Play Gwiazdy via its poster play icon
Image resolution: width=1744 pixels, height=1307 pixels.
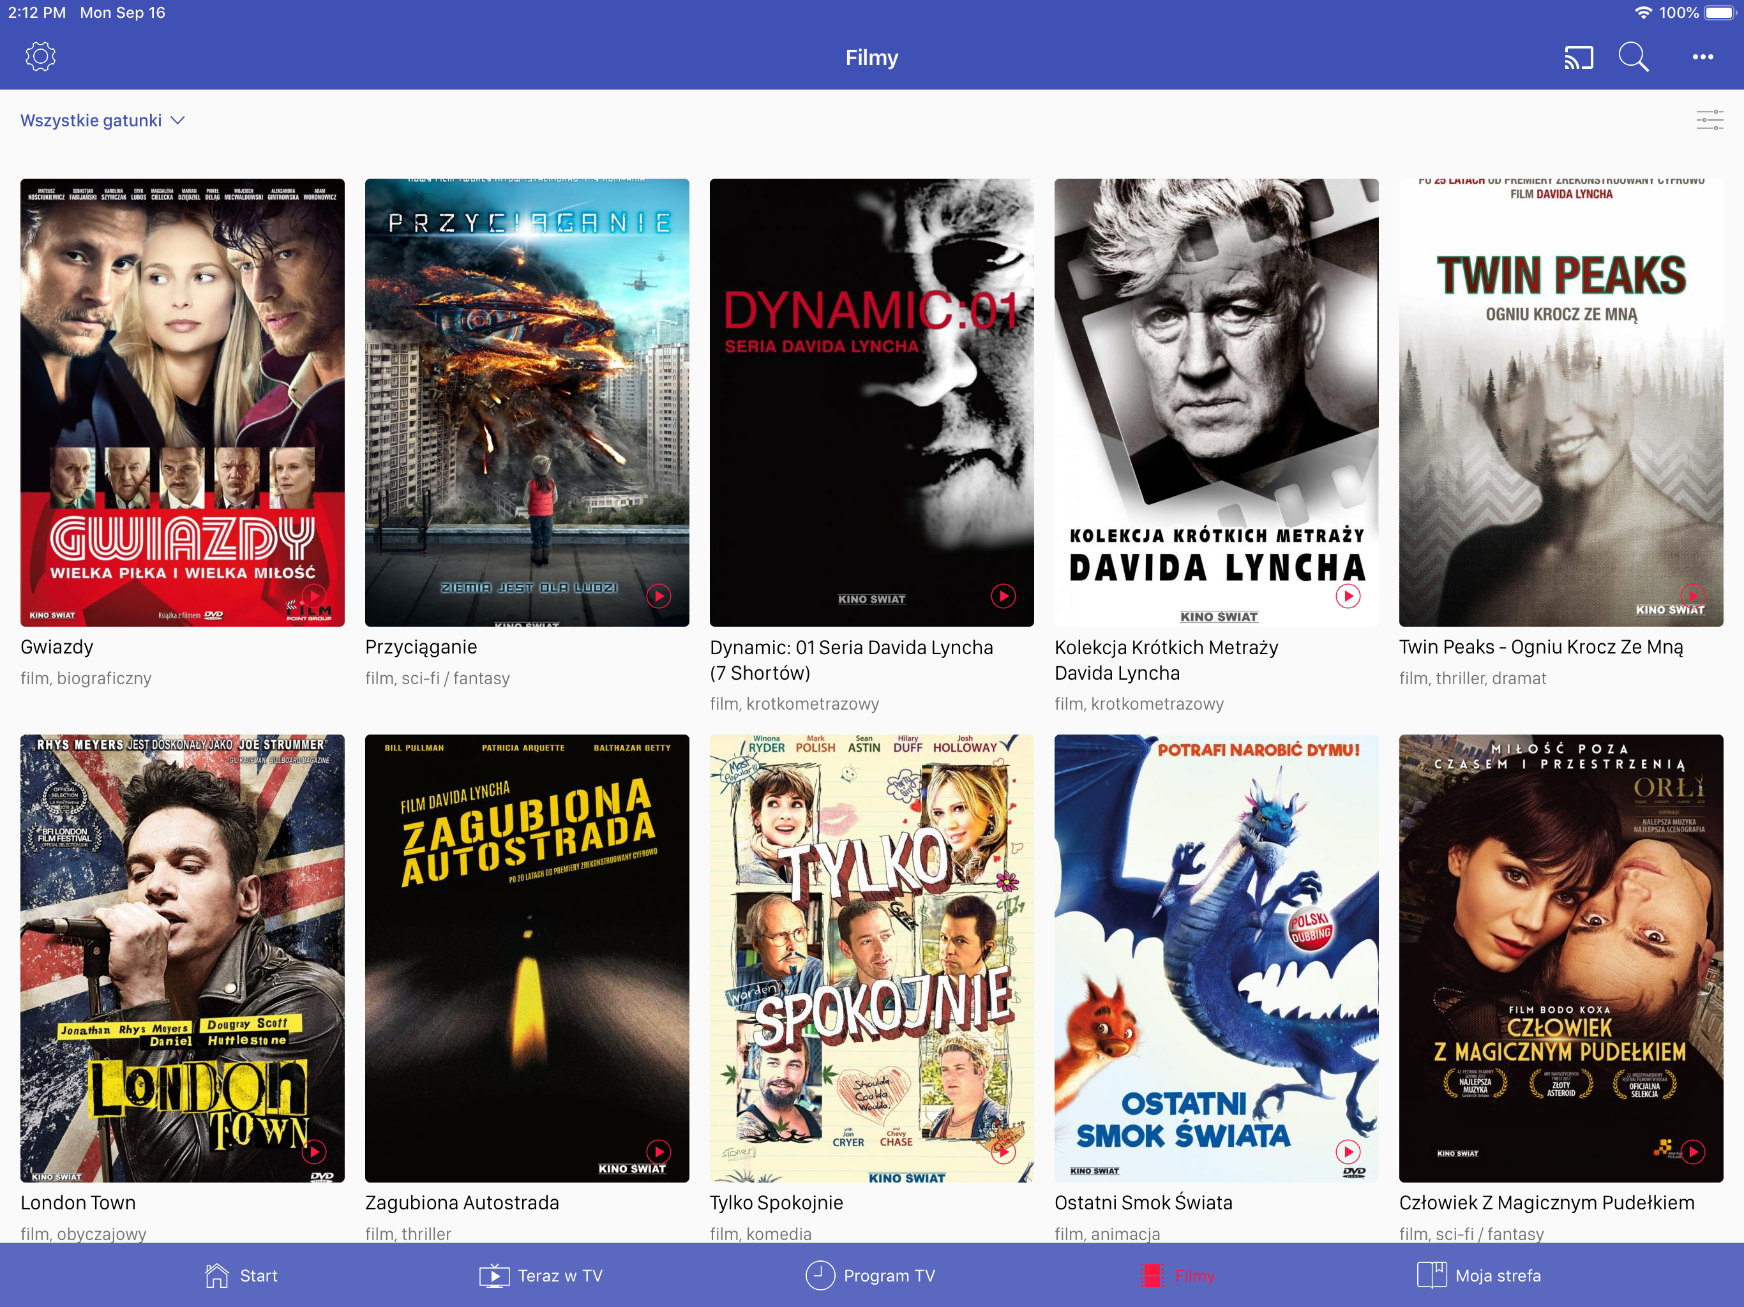coord(314,595)
